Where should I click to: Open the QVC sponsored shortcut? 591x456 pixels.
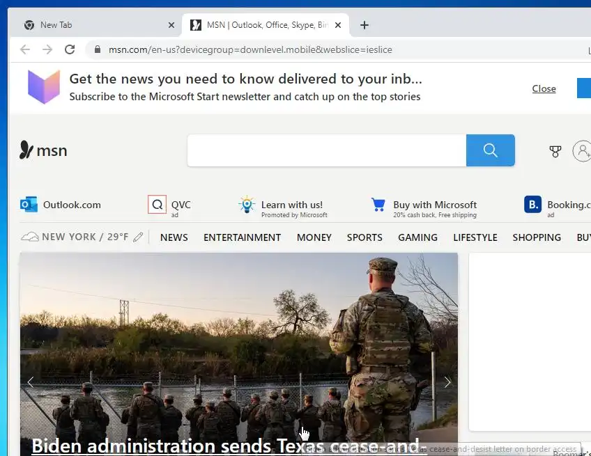(169, 206)
